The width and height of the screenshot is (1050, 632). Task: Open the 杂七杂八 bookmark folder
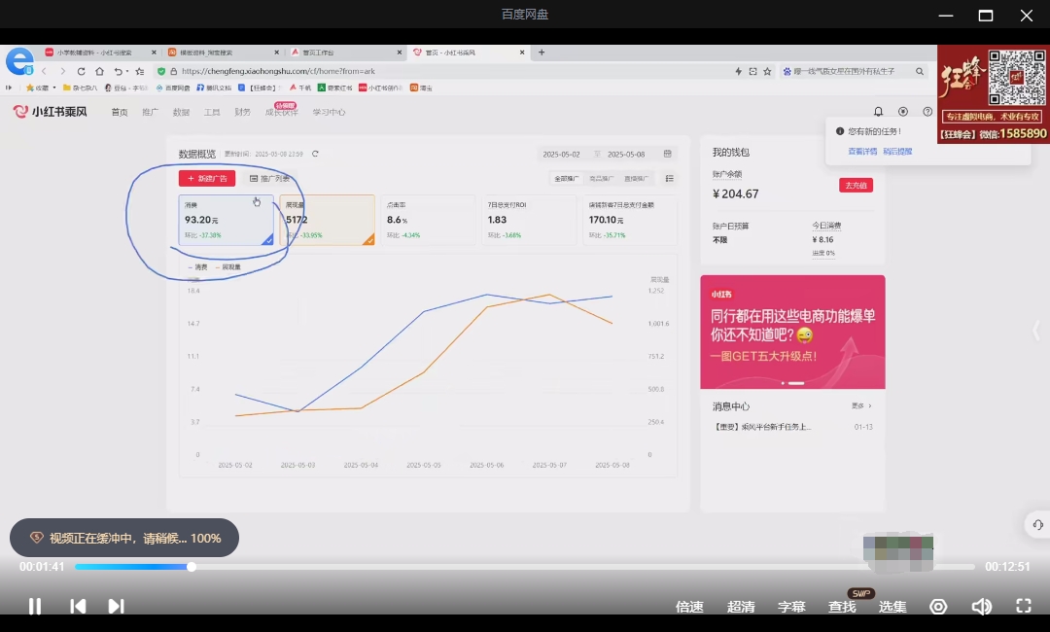(x=81, y=88)
